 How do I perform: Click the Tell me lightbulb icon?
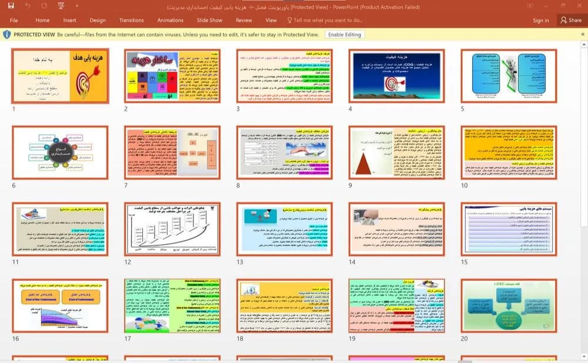pyautogui.click(x=289, y=20)
